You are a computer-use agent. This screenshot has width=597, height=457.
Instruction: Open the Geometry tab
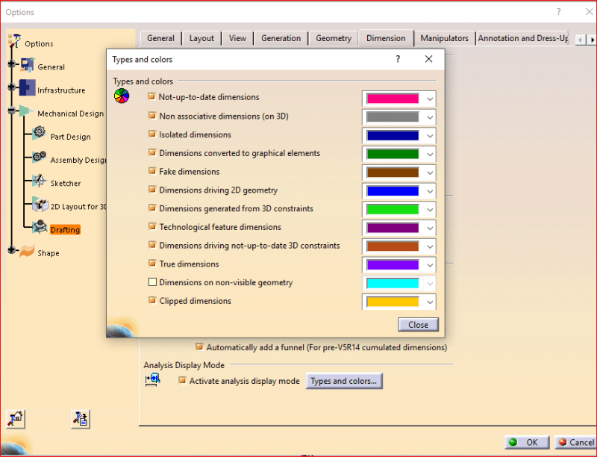click(x=333, y=38)
